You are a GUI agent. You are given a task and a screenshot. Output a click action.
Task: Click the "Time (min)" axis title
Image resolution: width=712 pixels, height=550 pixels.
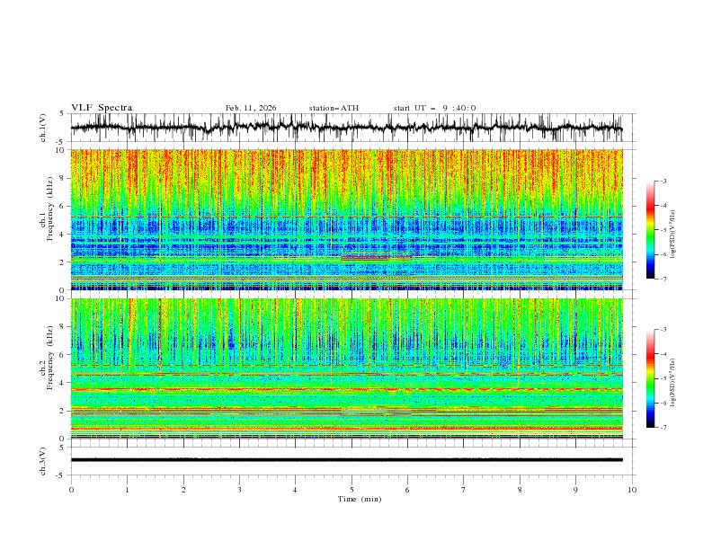click(x=360, y=499)
